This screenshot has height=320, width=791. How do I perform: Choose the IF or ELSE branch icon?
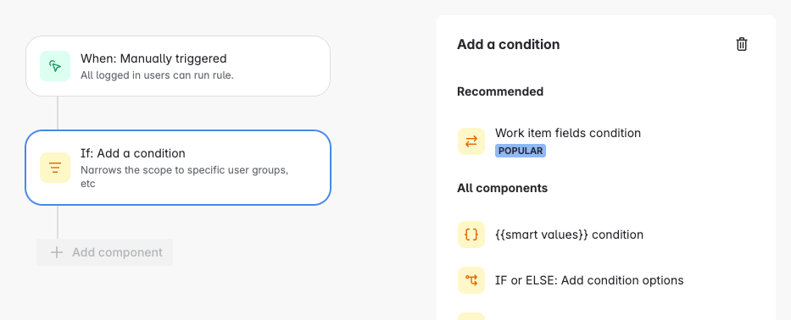point(471,280)
